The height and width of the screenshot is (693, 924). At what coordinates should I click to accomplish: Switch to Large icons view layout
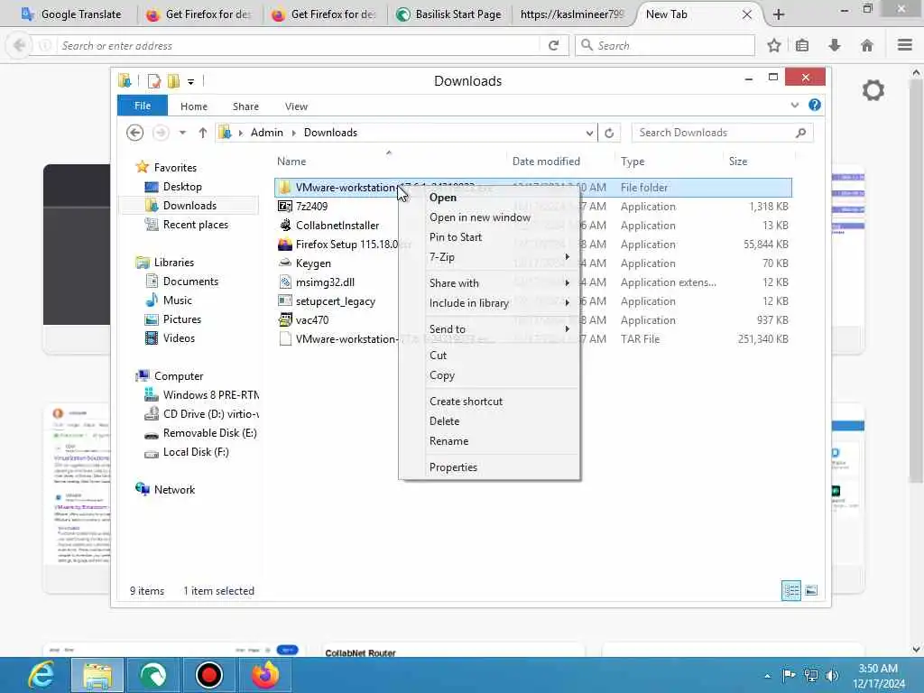811,590
